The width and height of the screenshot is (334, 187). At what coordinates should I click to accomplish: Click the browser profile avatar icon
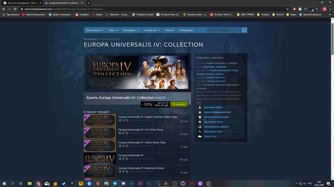point(325,9)
